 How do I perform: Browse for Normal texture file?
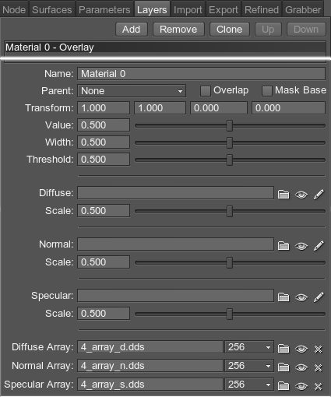[x=283, y=245]
